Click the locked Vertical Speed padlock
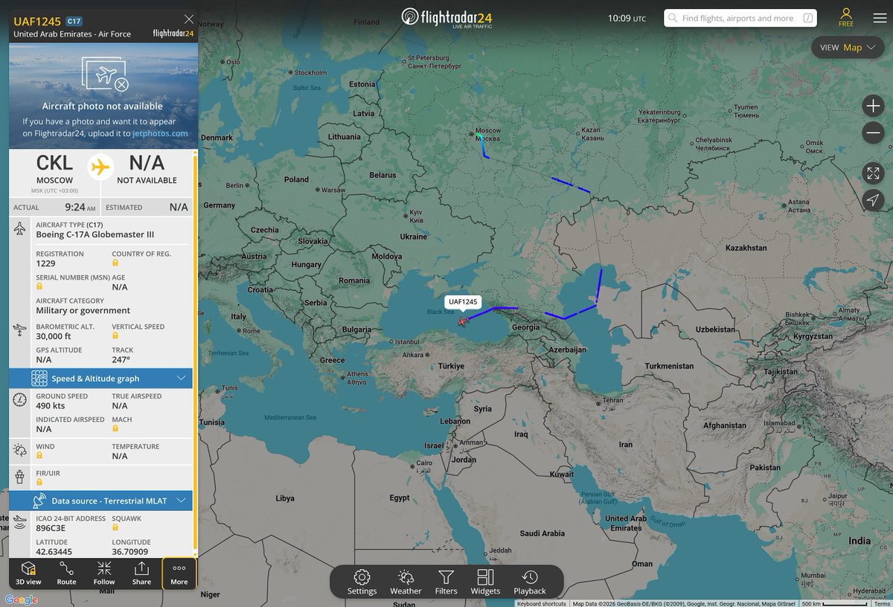Viewport: 893px width, 607px height. pos(115,335)
